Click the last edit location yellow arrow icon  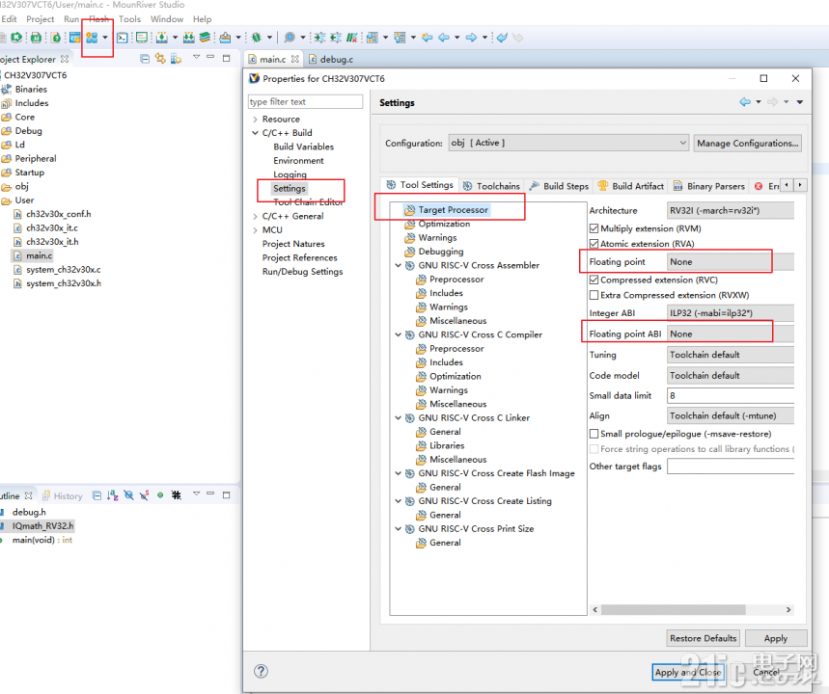click(x=428, y=38)
